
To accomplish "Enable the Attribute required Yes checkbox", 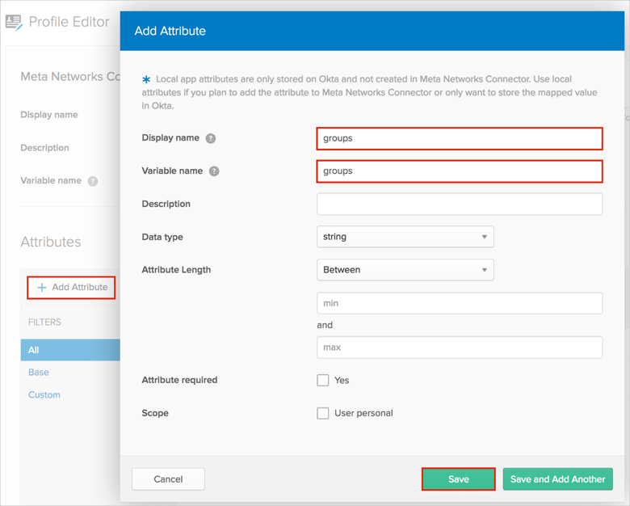I will [323, 380].
